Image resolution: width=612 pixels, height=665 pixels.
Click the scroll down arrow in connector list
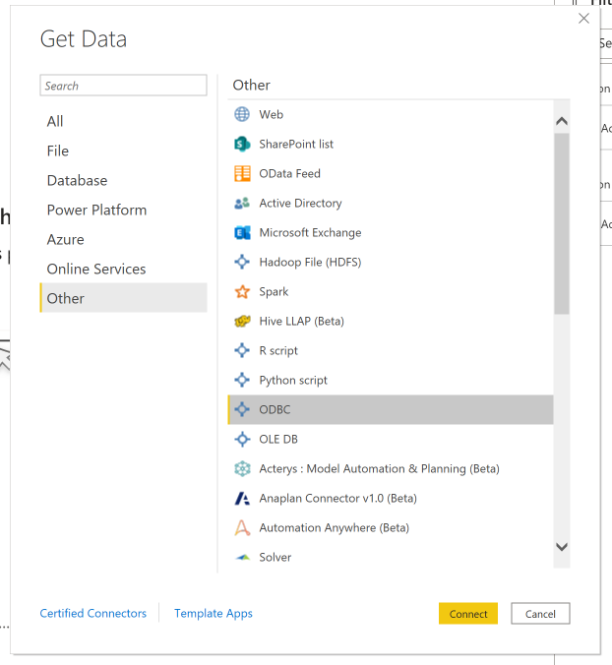(562, 547)
